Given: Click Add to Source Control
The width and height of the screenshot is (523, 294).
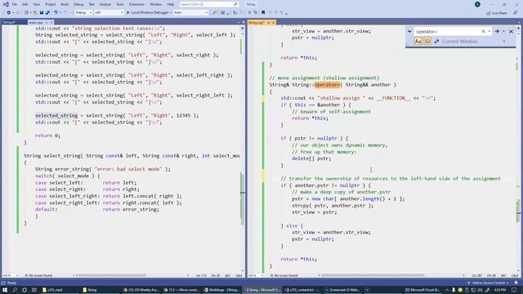Looking at the screenshot, I should [x=488, y=283].
